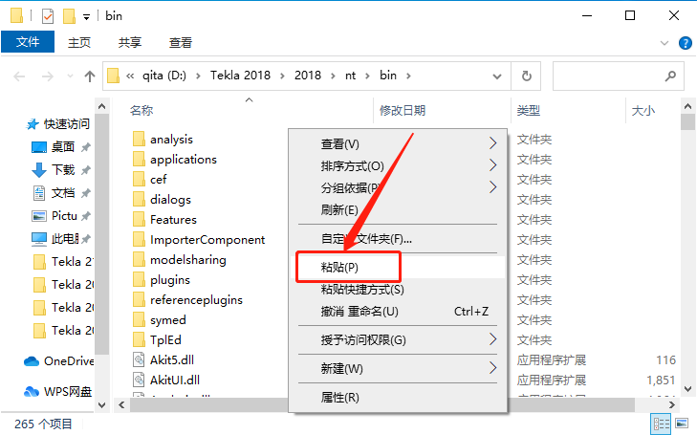The width and height of the screenshot is (697, 435).
Task: Click the search magnifier icon
Action: (x=670, y=76)
